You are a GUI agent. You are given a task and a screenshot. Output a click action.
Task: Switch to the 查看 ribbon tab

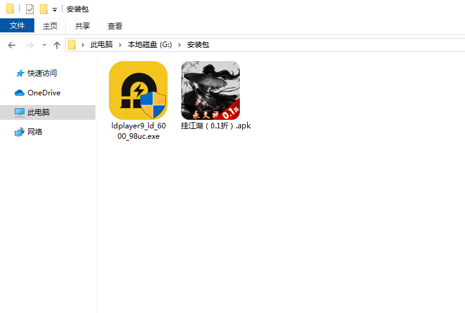tap(115, 26)
